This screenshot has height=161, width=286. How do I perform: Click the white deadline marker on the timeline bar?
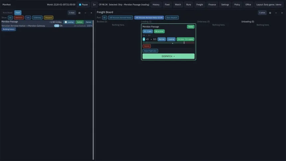[184, 43]
